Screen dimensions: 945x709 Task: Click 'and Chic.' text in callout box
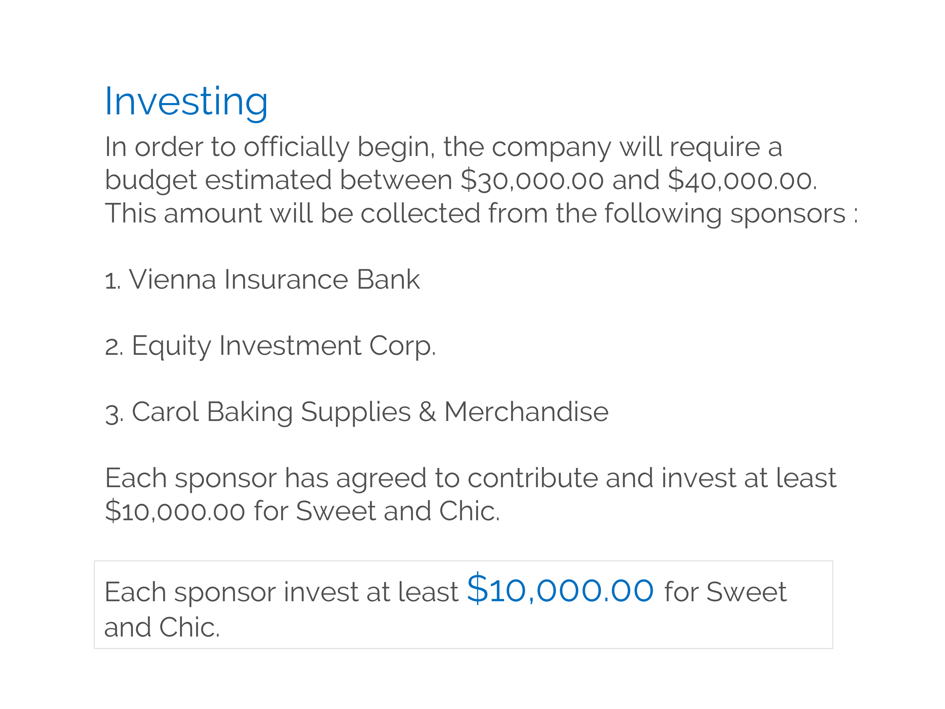pos(162,627)
